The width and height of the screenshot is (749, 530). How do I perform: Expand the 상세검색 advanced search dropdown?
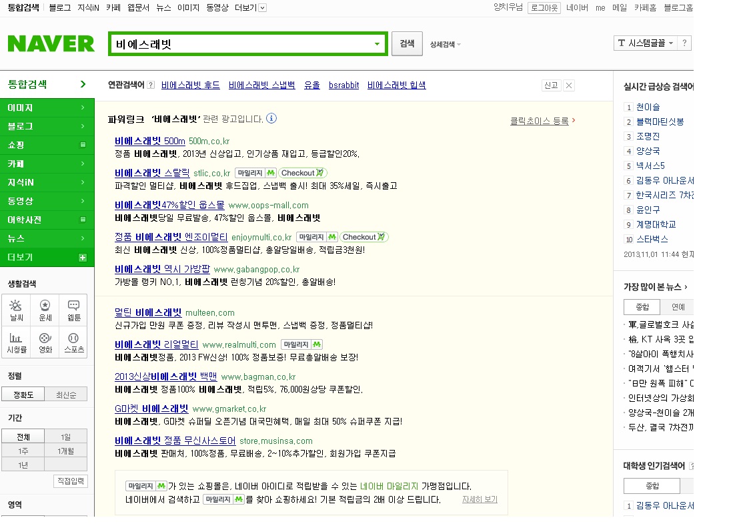click(x=445, y=45)
